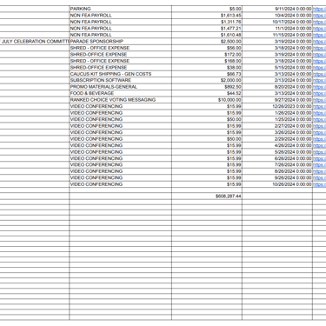Select the JULY CELEBRATION COMMITT cell

click(x=35, y=41)
